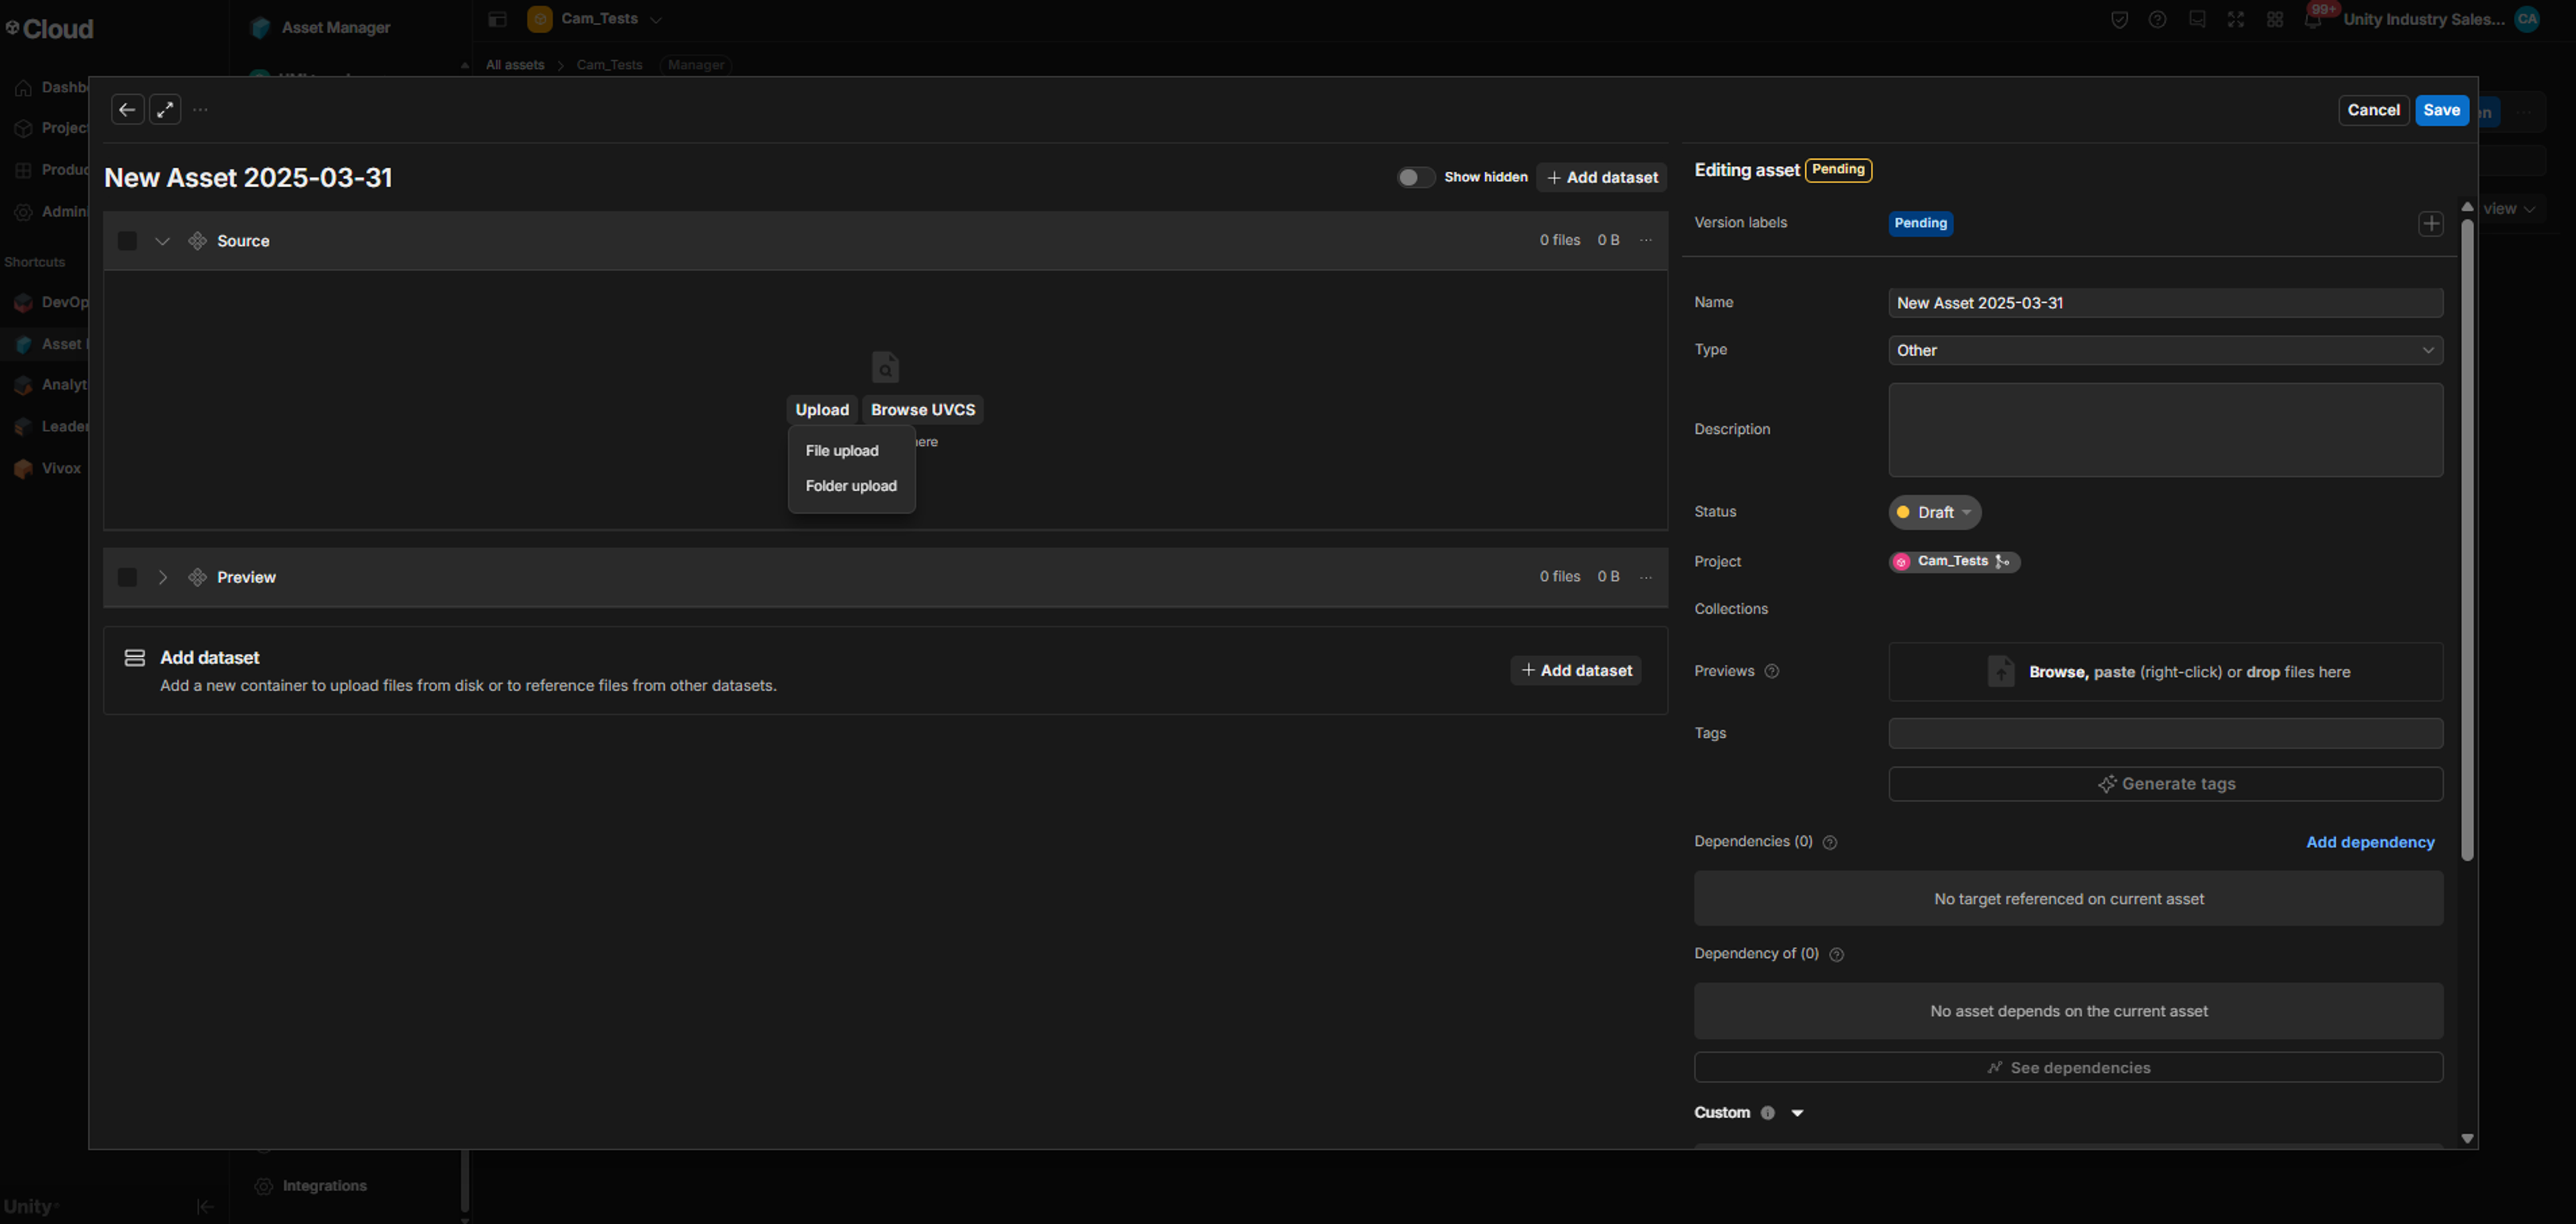Click the Name input field
The width and height of the screenshot is (2576, 1224).
point(2165,303)
